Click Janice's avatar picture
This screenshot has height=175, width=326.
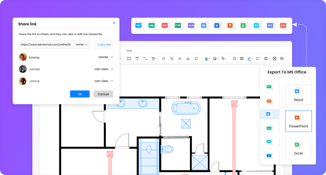pos(23,81)
